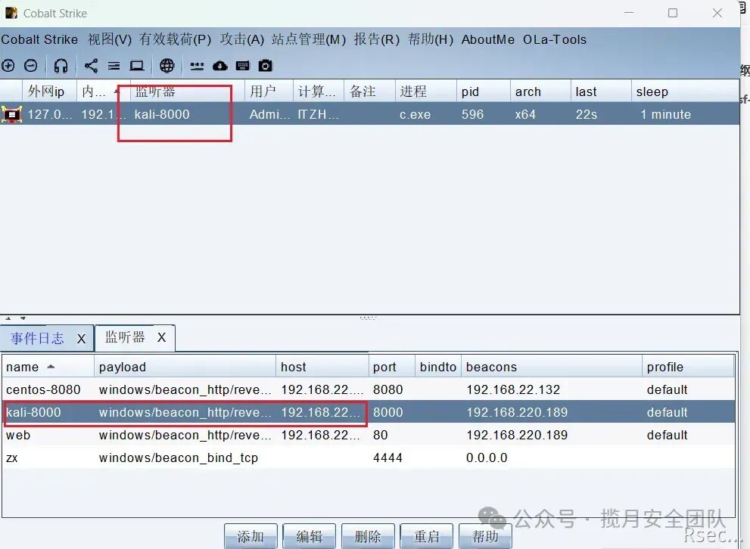Switch to pivot graph view icon

[x=91, y=66]
